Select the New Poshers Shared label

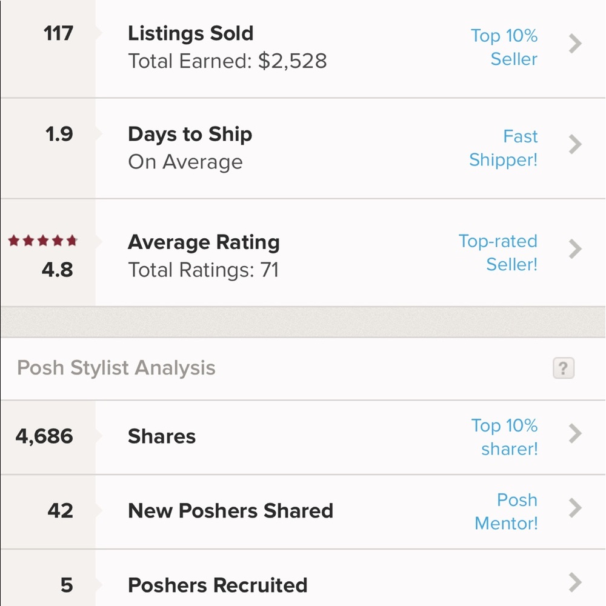tap(230, 510)
